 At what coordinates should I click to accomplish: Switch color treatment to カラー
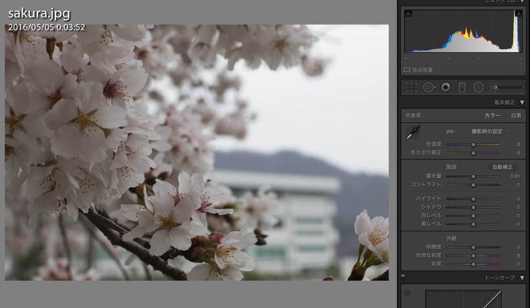[492, 115]
